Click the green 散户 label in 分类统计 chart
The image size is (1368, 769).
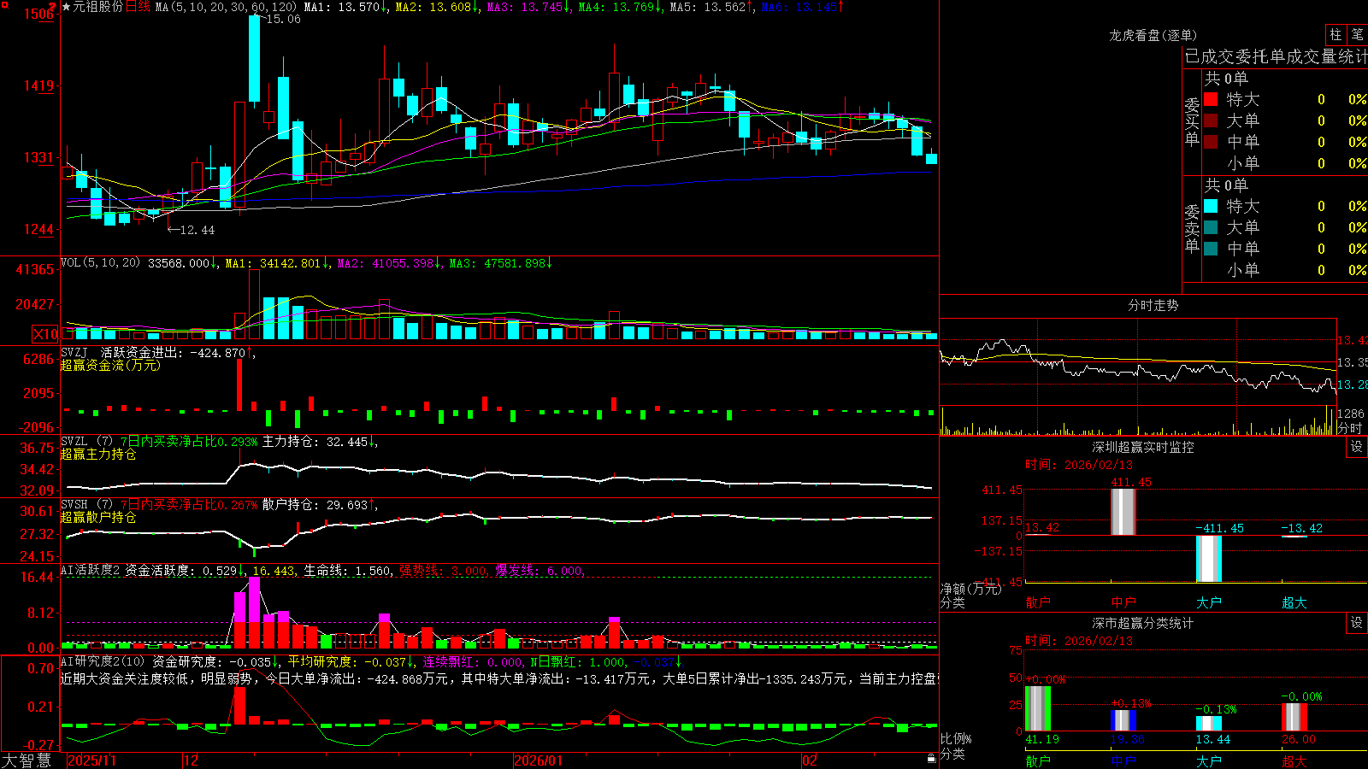point(1037,760)
